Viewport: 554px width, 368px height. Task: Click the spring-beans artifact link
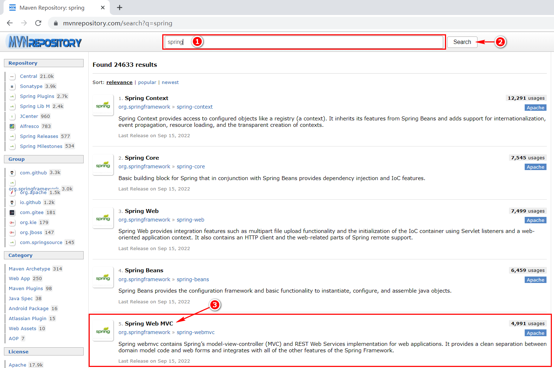pos(193,279)
